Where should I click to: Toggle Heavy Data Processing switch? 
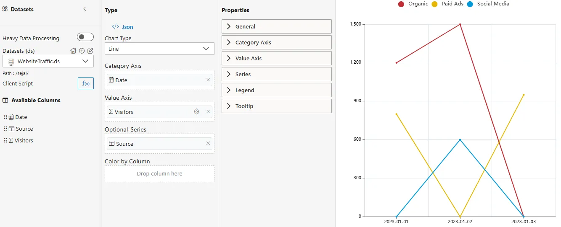coord(85,37)
